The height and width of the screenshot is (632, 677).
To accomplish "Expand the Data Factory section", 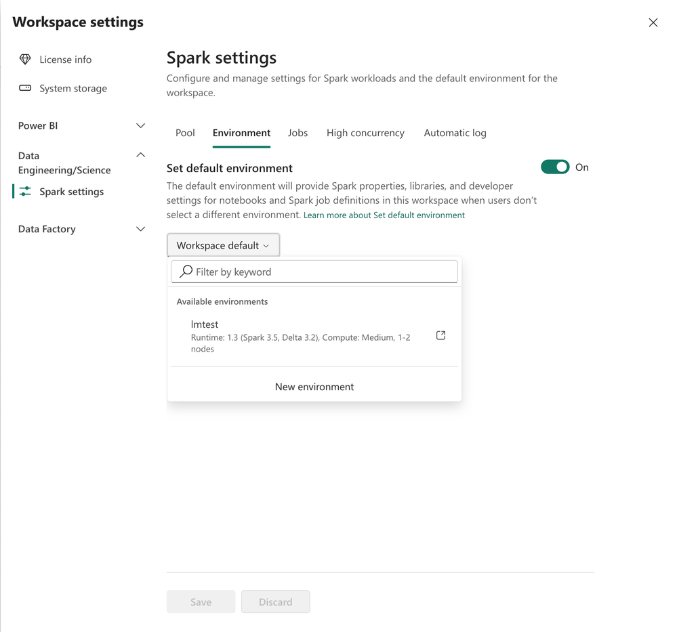I will 140,229.
